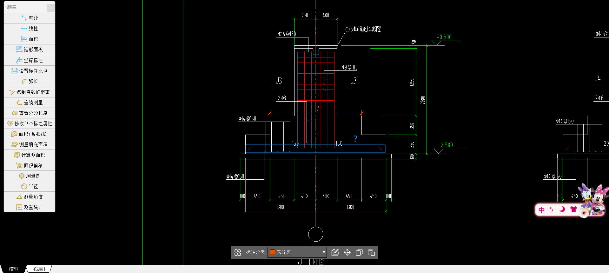The image size is (609, 273).
Task: Choose the 矩形面积 rectangle area tool
Action: click(x=30, y=50)
